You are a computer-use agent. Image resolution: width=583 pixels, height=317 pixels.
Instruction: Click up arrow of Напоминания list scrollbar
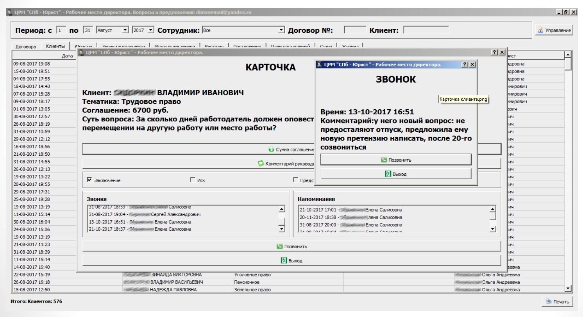(492, 209)
